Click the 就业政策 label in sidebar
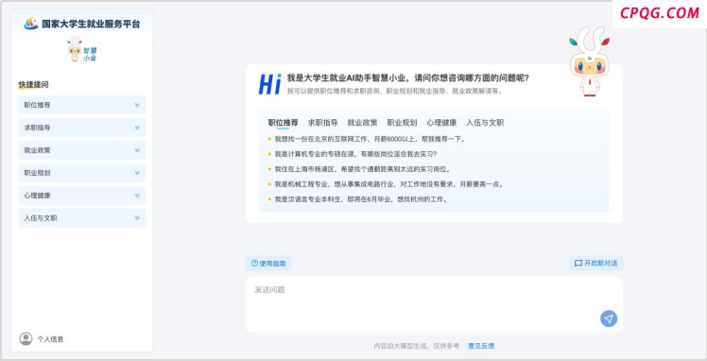This screenshot has height=361, width=707. pos(38,150)
